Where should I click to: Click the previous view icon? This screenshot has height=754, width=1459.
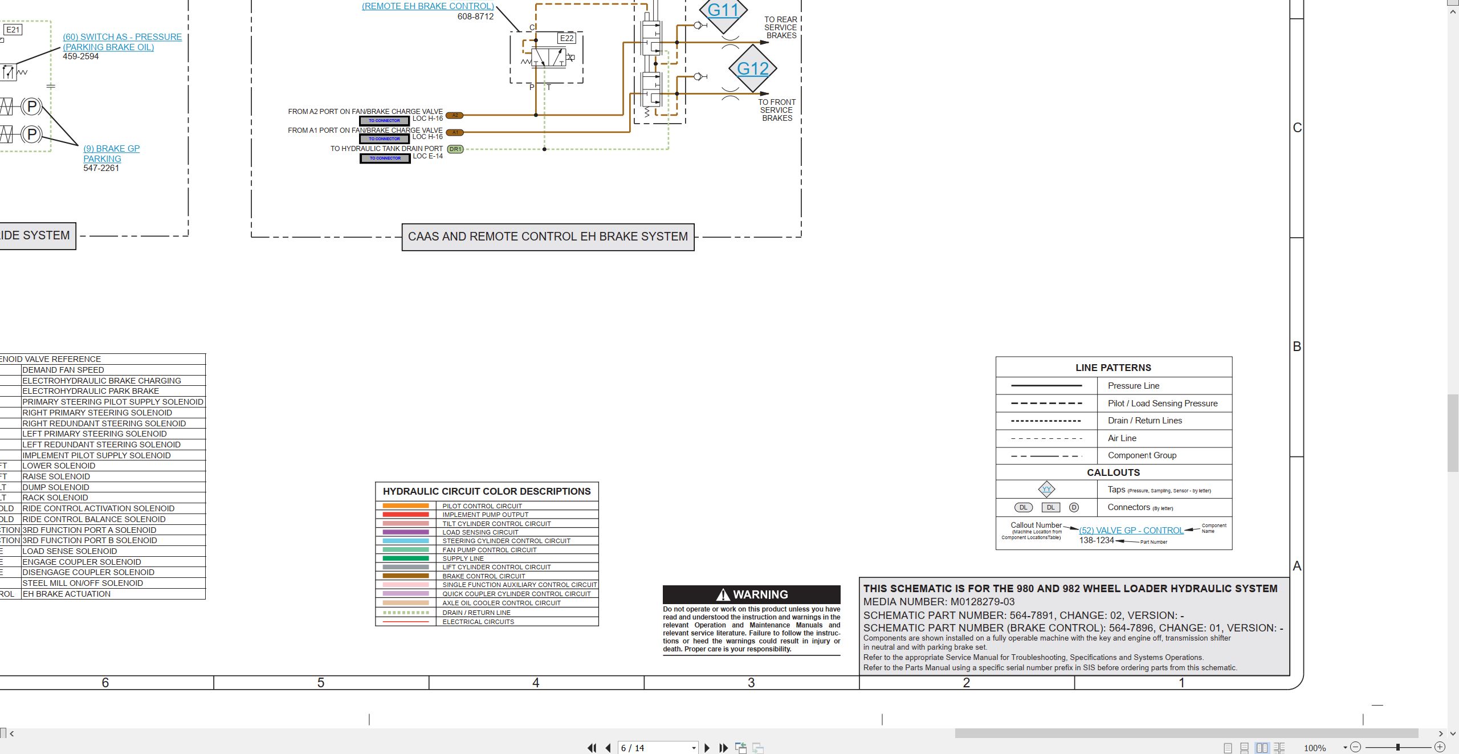[741, 748]
